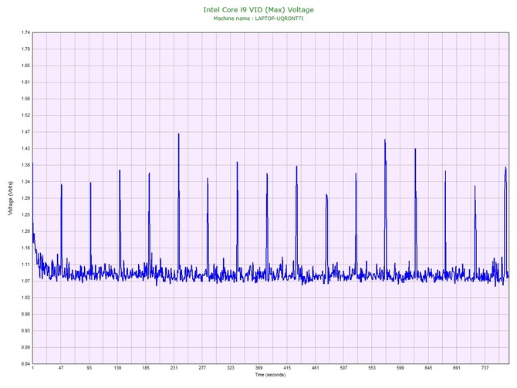Click the 'Voltage (Volts)' y-axis label
Viewport: 517px width, 388px height.
click(x=11, y=198)
